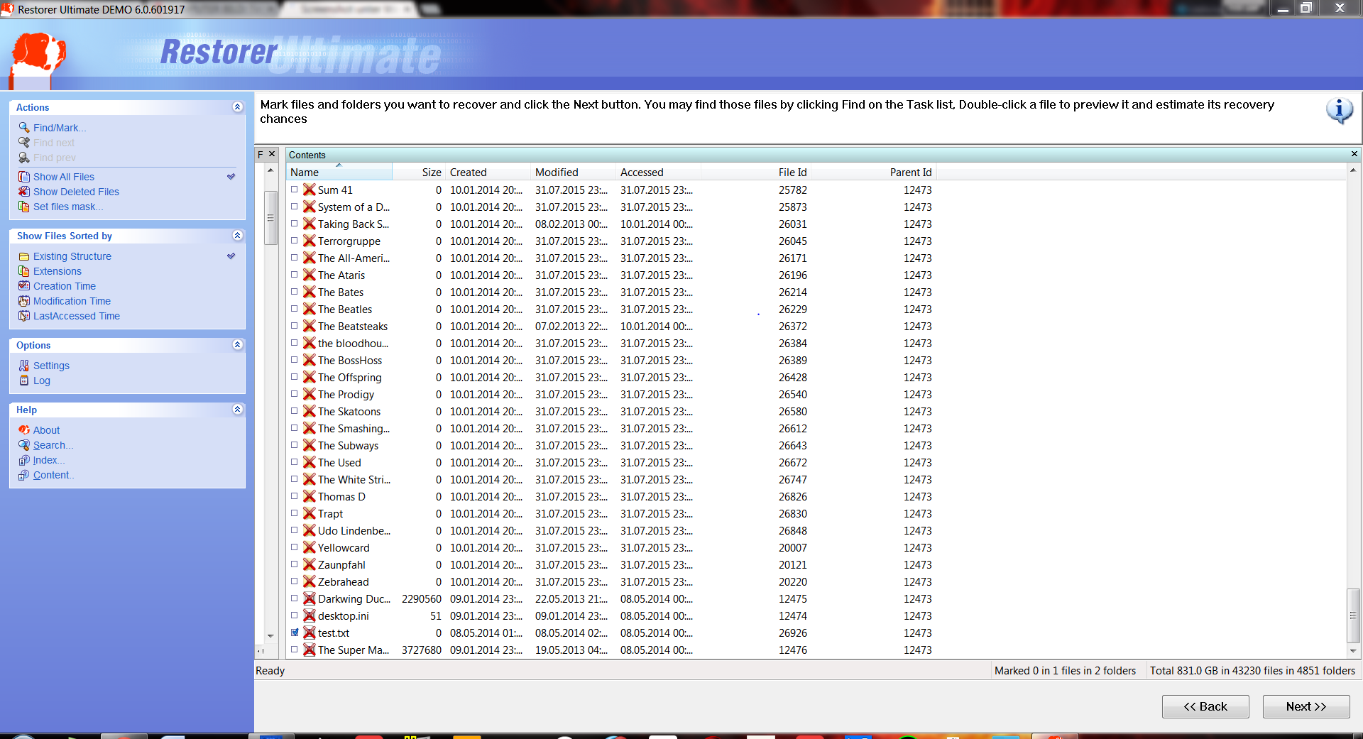Image resolution: width=1363 pixels, height=739 pixels.
Task: Click the help Index icon
Action: pos(24,460)
